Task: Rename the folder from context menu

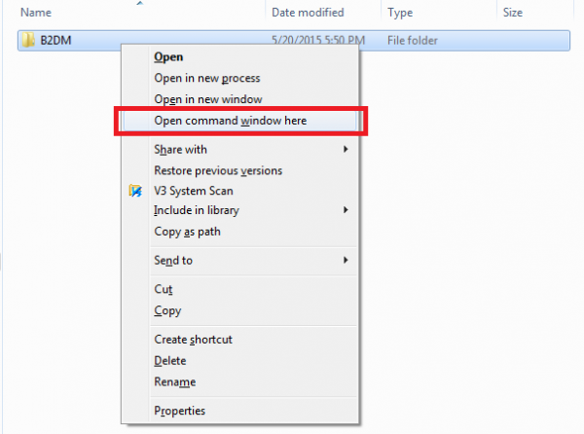Action: 174,381
